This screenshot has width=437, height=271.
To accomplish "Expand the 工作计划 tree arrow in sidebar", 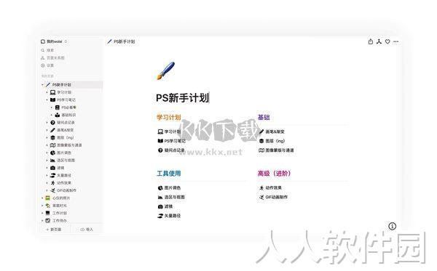I will pos(42,213).
